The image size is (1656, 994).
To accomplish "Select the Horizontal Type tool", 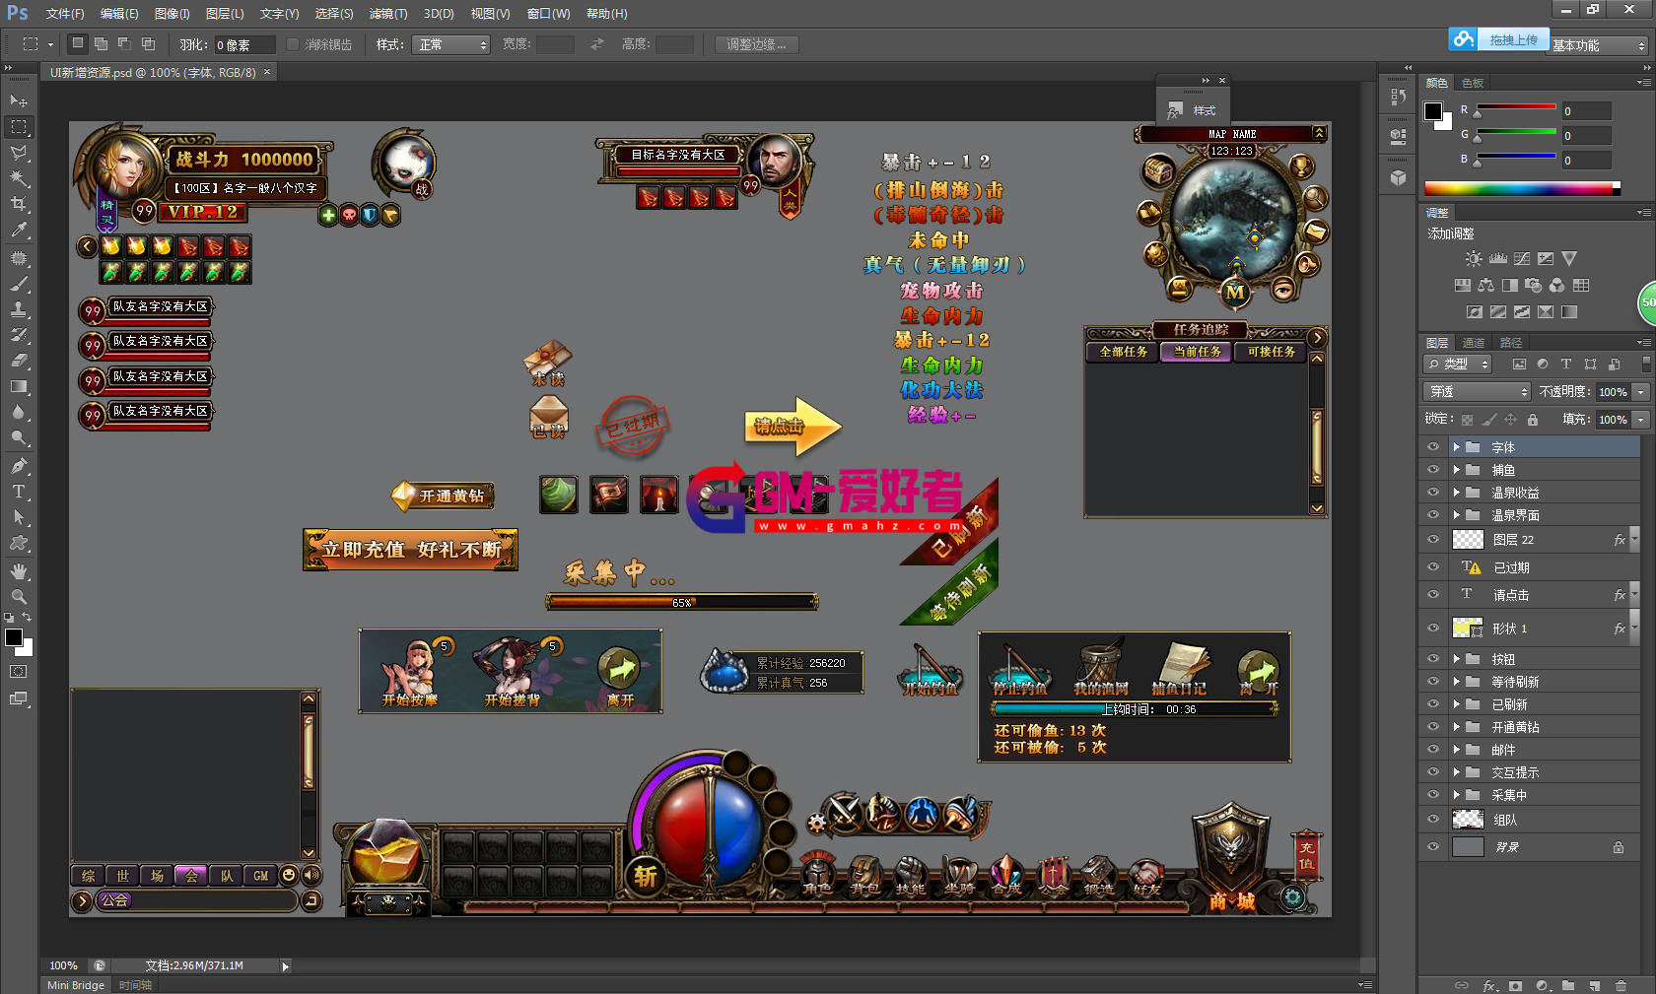I will [19, 492].
